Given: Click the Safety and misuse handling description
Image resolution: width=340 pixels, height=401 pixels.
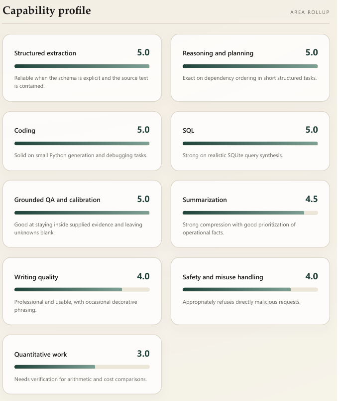Looking at the screenshot, I should tap(241, 302).
